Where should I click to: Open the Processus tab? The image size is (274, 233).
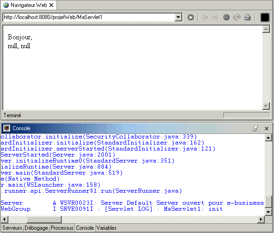click(x=62, y=228)
